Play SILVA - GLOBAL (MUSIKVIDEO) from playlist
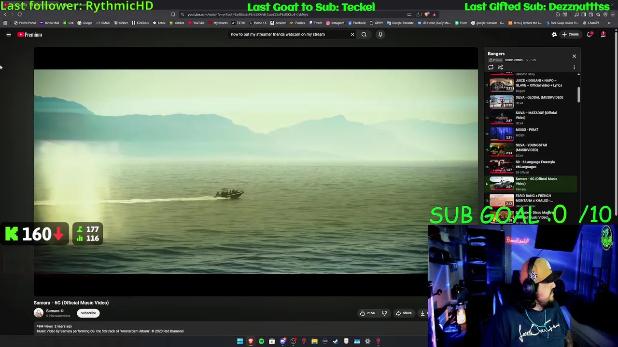 coord(531,101)
